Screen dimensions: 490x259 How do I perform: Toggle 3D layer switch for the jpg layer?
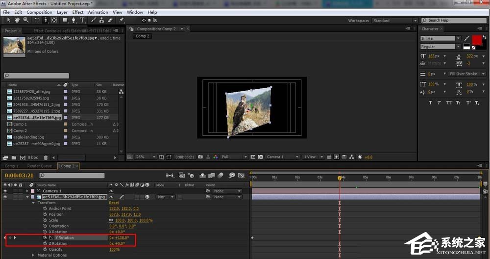coord(147,197)
